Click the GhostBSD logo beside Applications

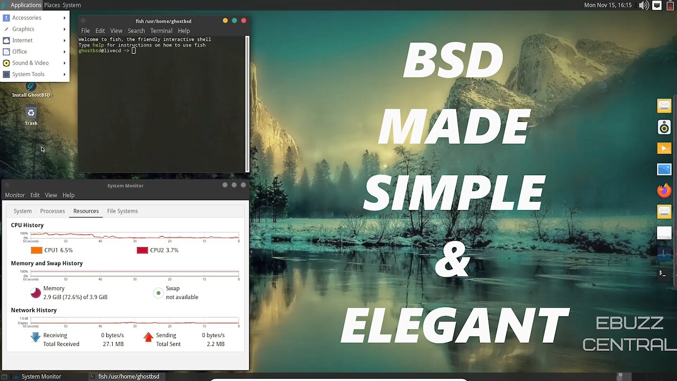coord(5,5)
